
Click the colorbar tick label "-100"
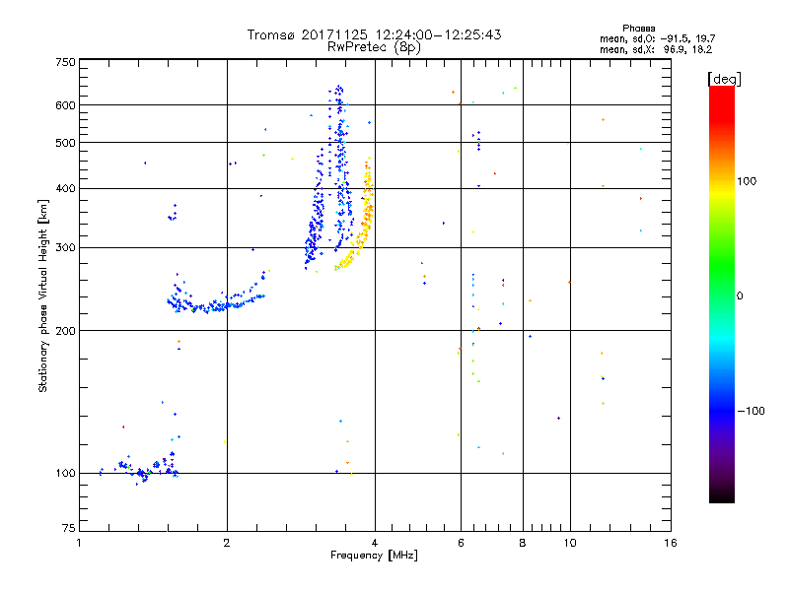click(x=751, y=411)
